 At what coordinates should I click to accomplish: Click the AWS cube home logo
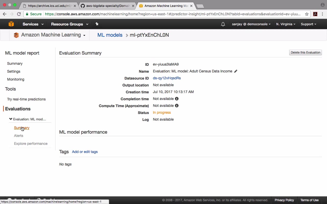[11, 24]
